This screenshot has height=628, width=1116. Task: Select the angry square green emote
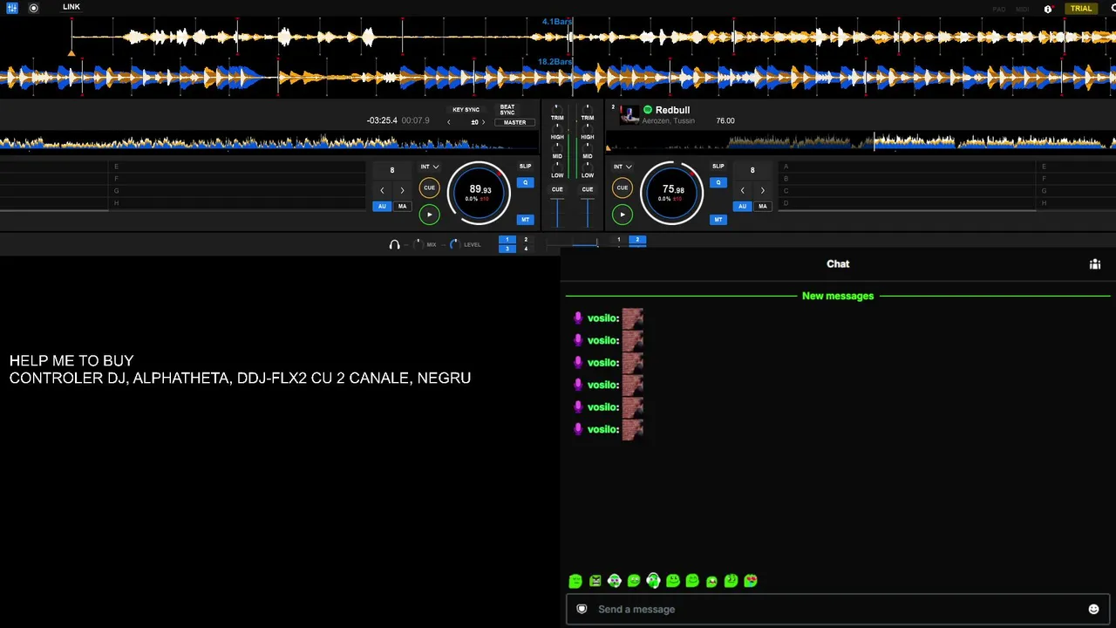595,581
